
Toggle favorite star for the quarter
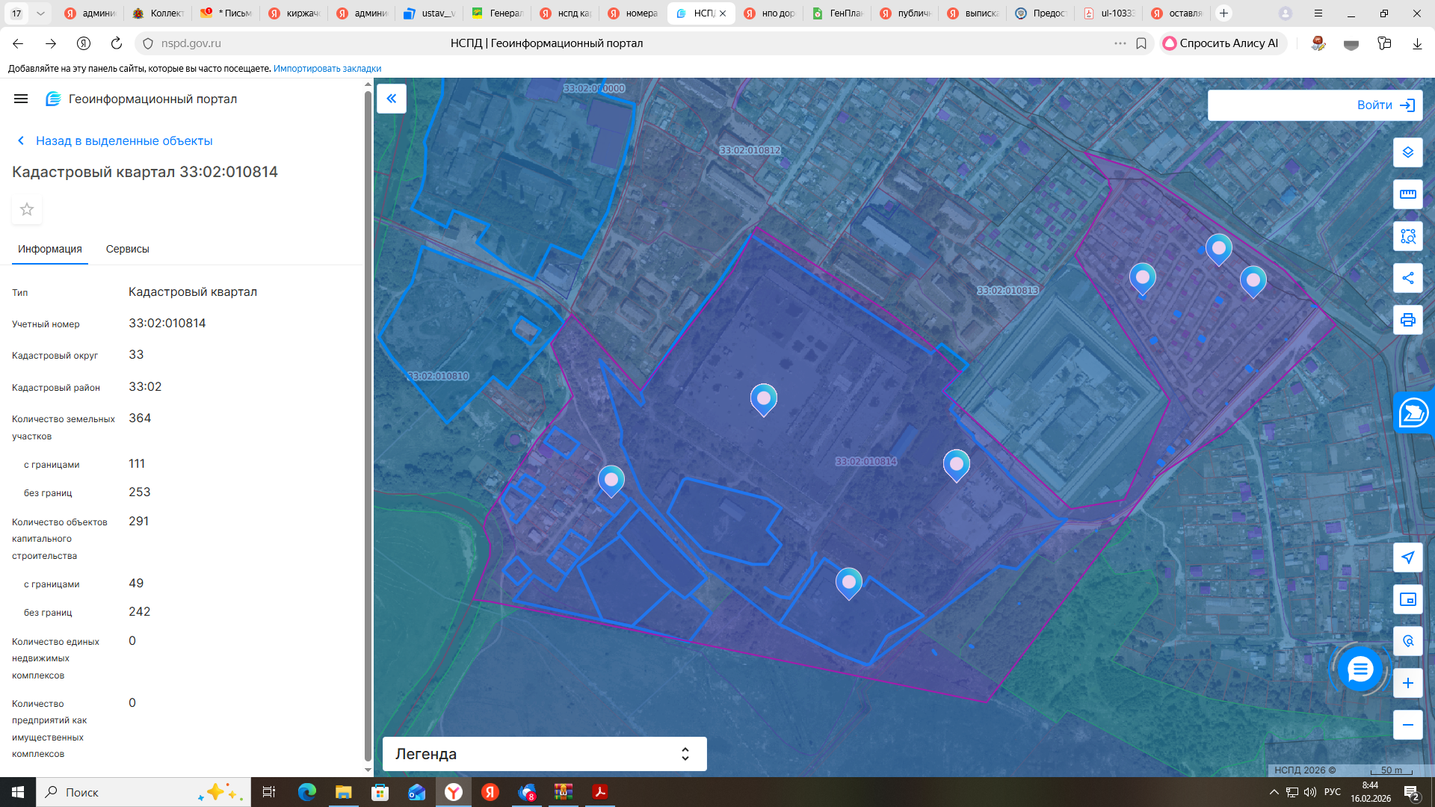click(27, 209)
